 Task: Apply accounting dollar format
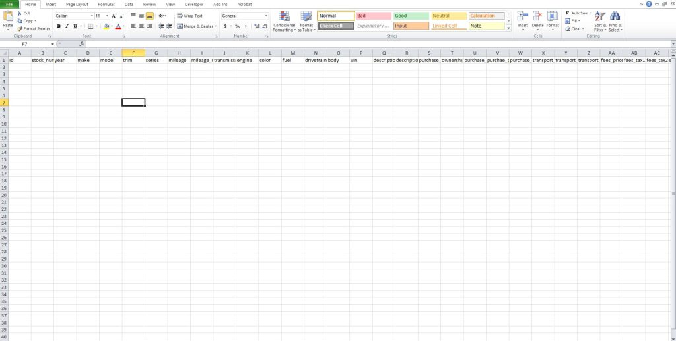(225, 26)
